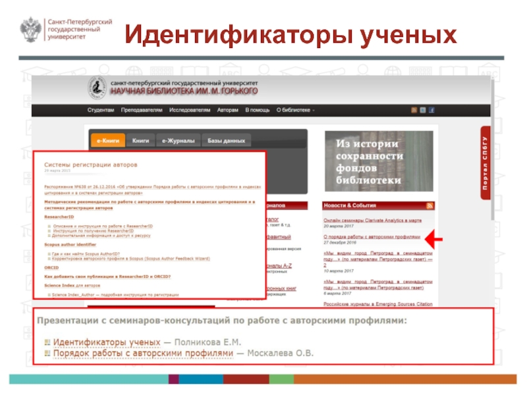The width and height of the screenshot is (527, 395).
Task: Open Как добавить свои публикации в ResearcherID и ORCID?
Action: pos(107,276)
